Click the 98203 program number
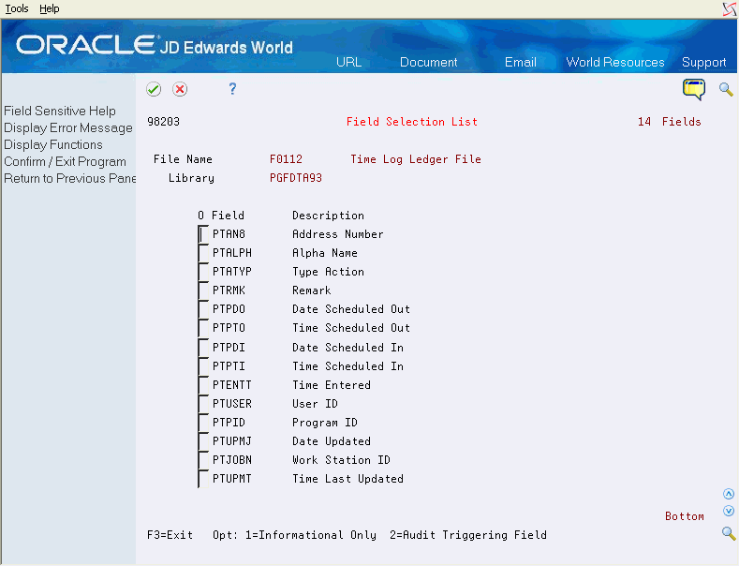This screenshot has height=566, width=739. [x=164, y=122]
